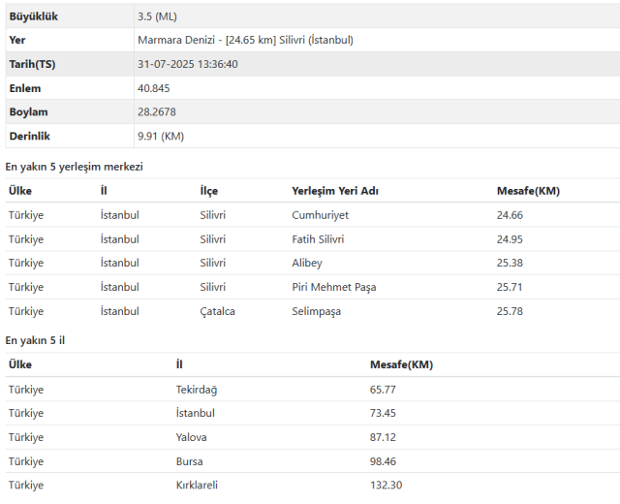Click the Yerleşim Yeri Adı column header
The height and width of the screenshot is (504, 620).
[x=335, y=191]
